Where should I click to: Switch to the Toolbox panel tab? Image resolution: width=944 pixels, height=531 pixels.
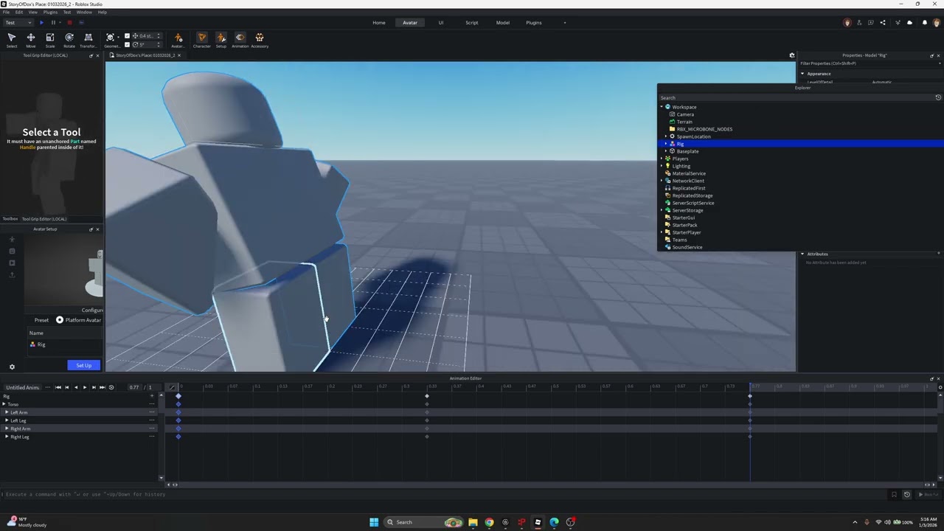point(10,219)
